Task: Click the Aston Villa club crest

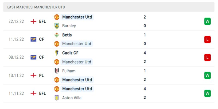Action: tap(57, 98)
